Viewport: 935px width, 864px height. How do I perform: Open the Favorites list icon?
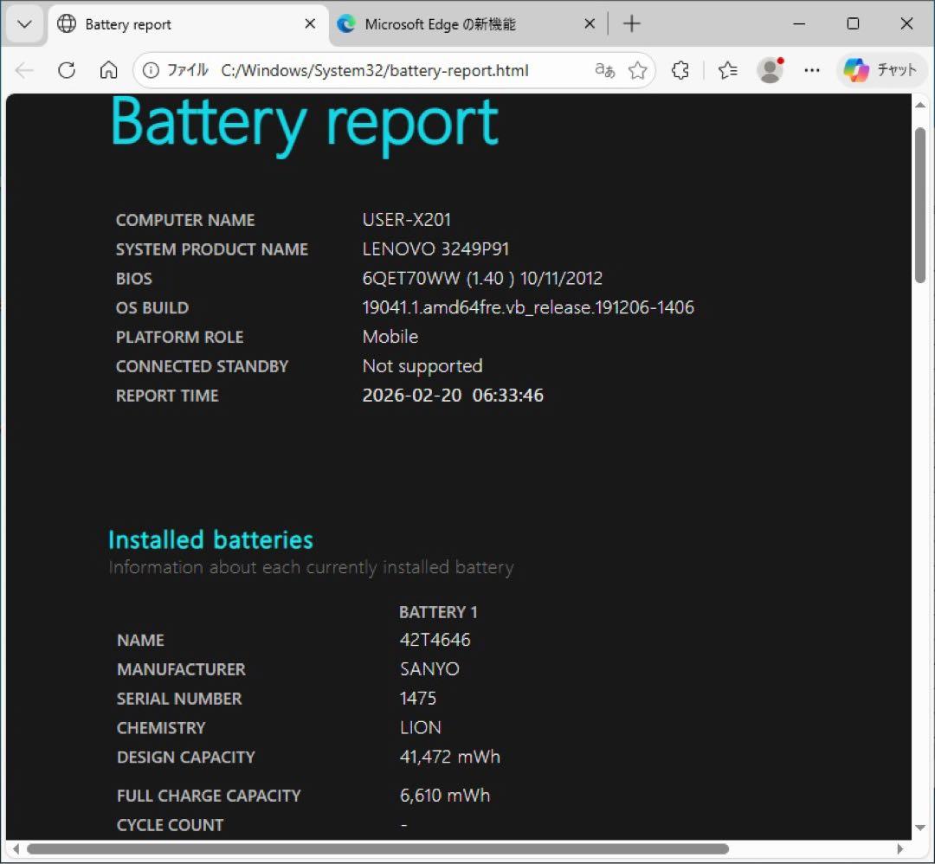[x=727, y=70]
